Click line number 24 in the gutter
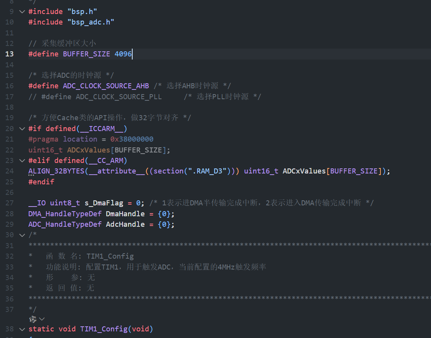Image resolution: width=431 pixels, height=338 pixels. click(9, 171)
